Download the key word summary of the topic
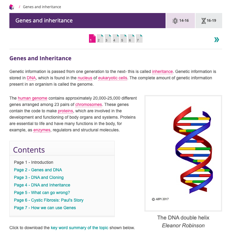The height and width of the screenshot is (234, 227). click(x=79, y=228)
